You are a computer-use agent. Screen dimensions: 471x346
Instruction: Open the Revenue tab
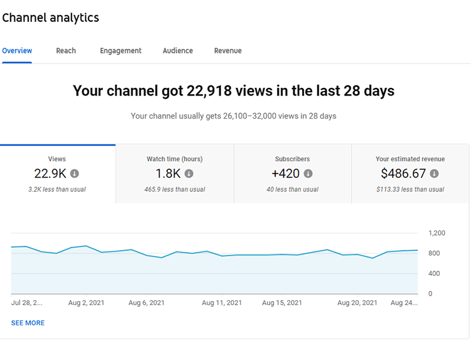click(227, 51)
